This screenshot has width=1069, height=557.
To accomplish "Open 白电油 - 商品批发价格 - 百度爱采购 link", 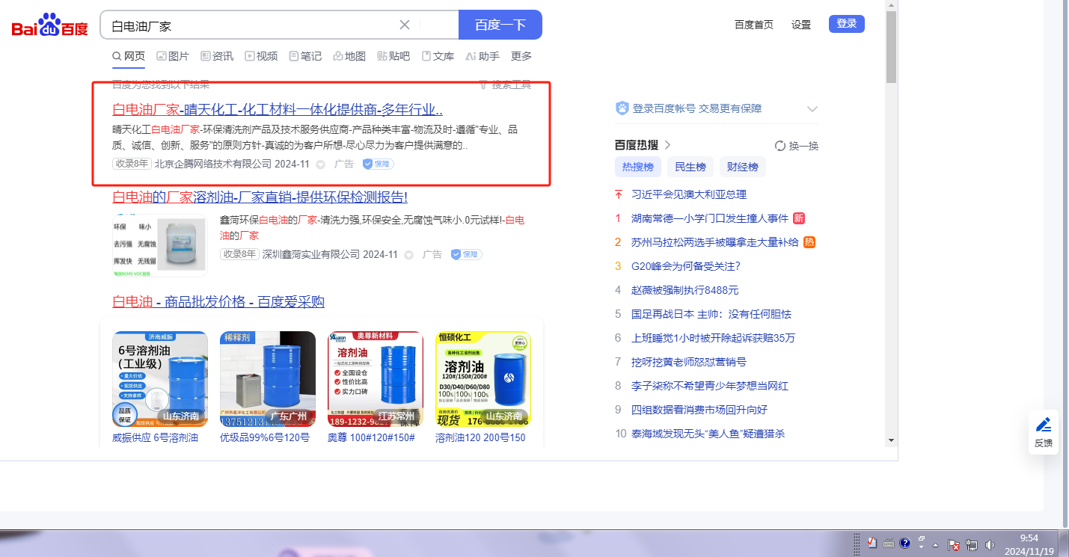I will pyautogui.click(x=218, y=302).
